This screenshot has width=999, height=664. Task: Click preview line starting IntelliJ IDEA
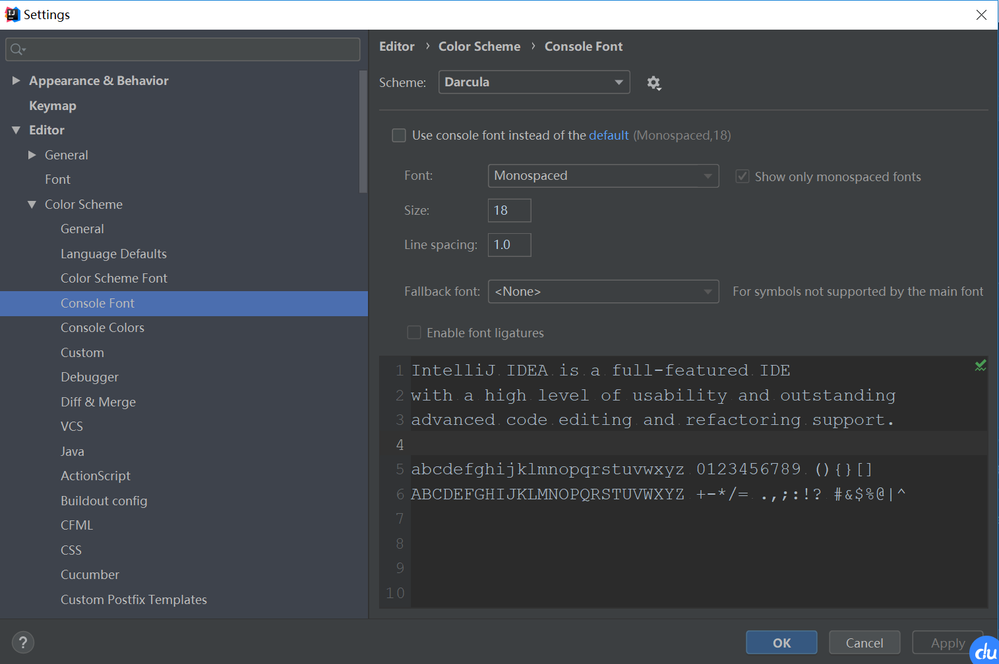pyautogui.click(x=601, y=371)
